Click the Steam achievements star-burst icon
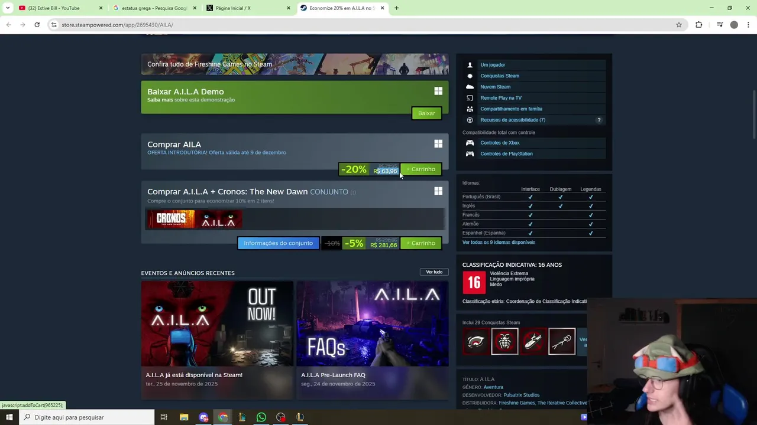The image size is (757, 425). tap(470, 76)
